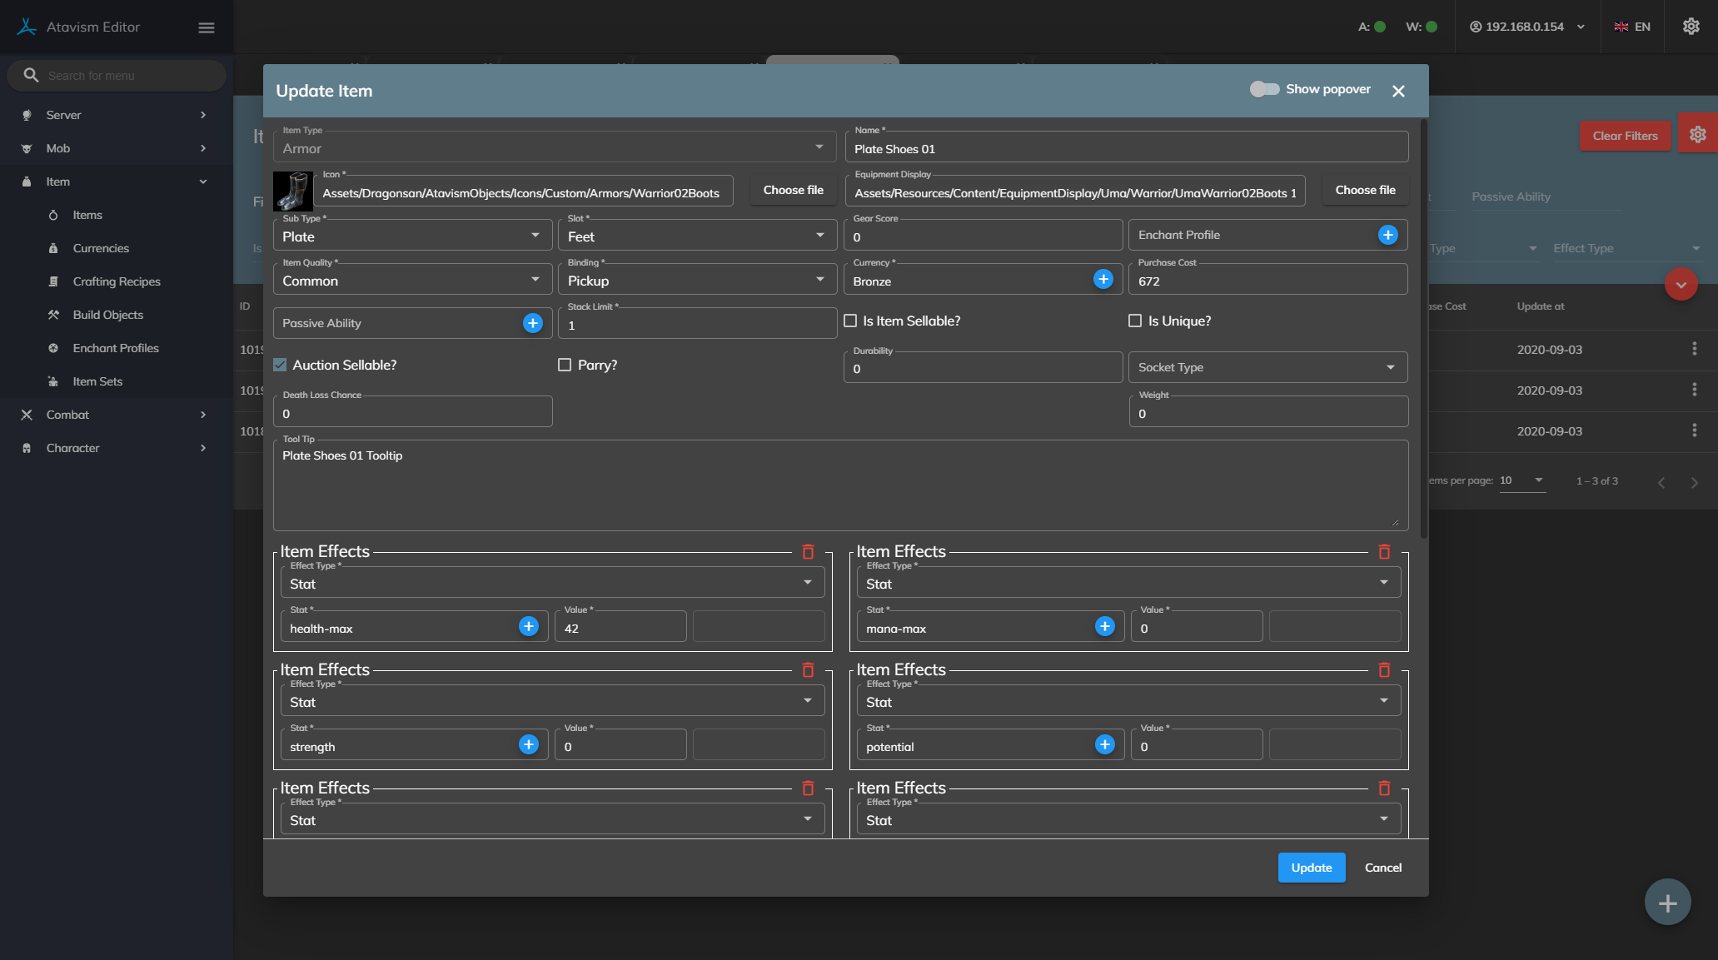The width and height of the screenshot is (1718, 960).
Task: Enable the Parry? checkbox
Action: [x=565, y=365]
